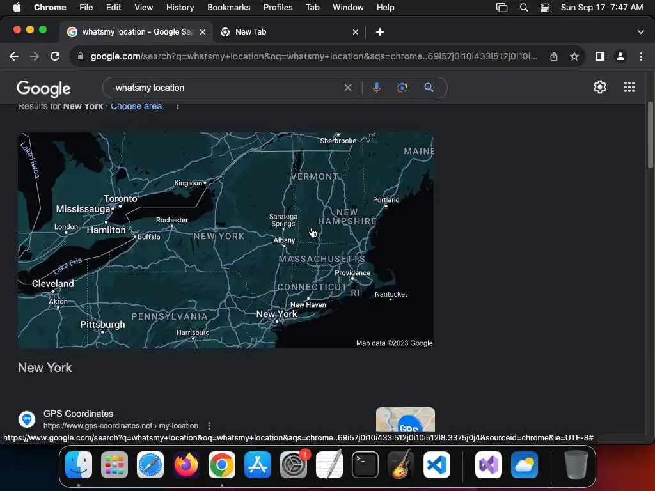This screenshot has height=491, width=655.
Task: Open Google quick settings gear
Action: tap(600, 87)
